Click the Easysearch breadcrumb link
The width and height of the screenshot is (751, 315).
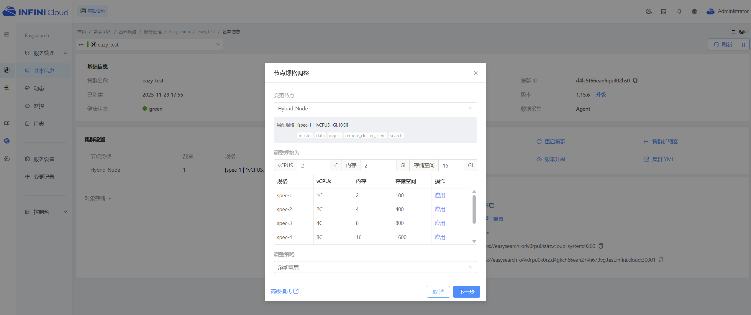coord(179,32)
